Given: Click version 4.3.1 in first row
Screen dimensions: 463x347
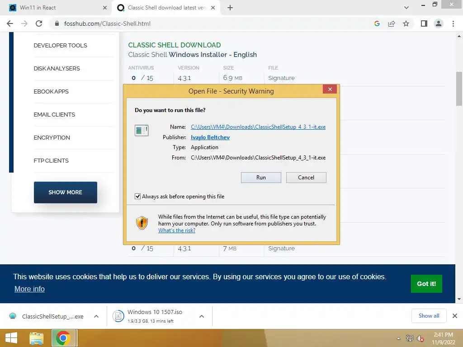Looking at the screenshot, I should (184, 78).
